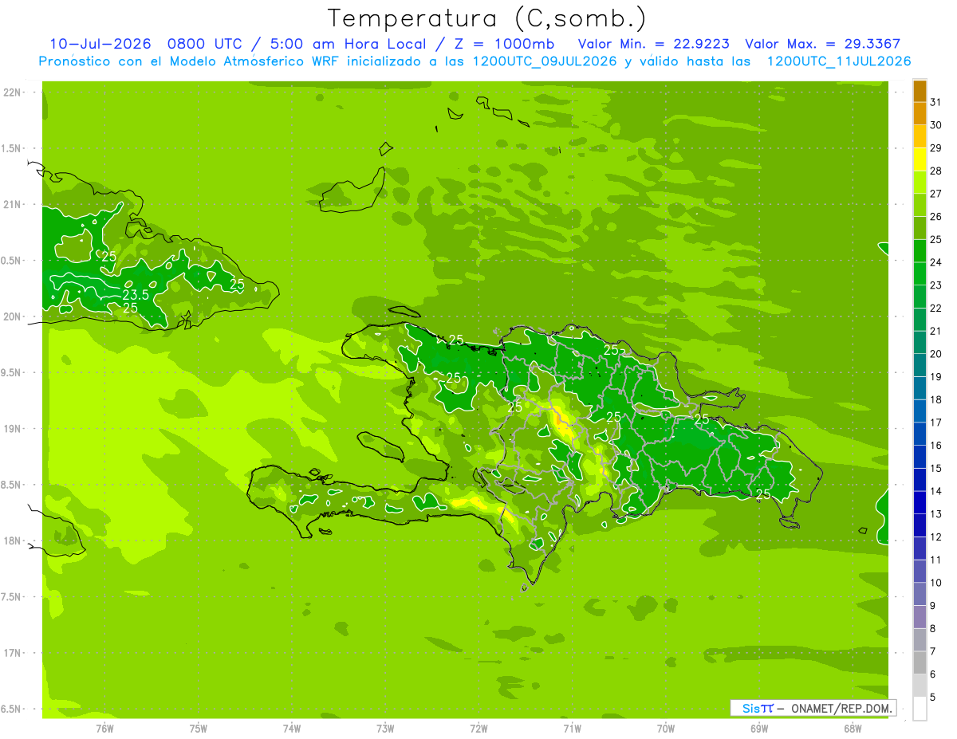Click the colorbar scale value '8'
Screen dimensions: 957x739
[932, 628]
